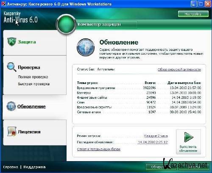The height and width of the screenshot is (173, 212).
Task: Open the Проверка section
Action: coord(29,67)
